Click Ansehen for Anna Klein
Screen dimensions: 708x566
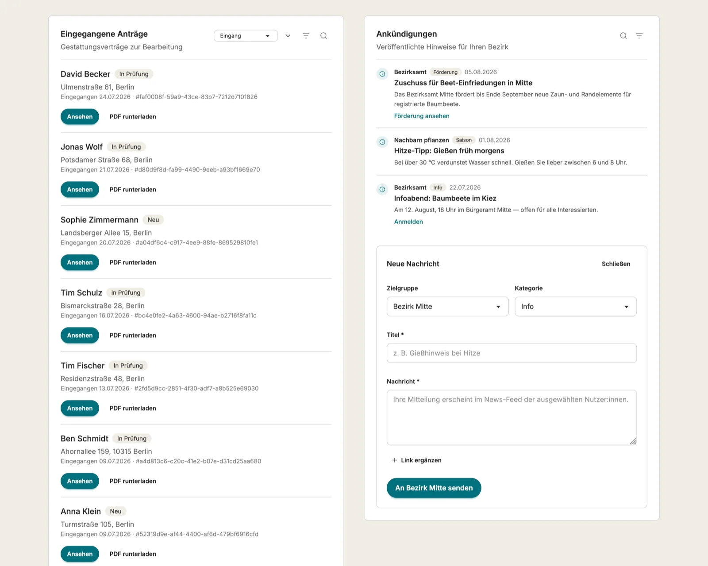(x=80, y=554)
